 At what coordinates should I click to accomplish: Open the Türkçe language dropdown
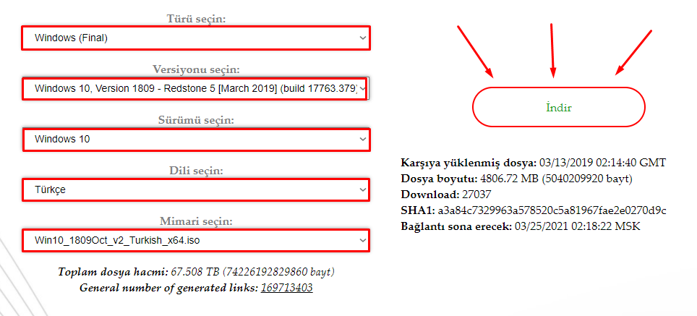[x=196, y=189]
